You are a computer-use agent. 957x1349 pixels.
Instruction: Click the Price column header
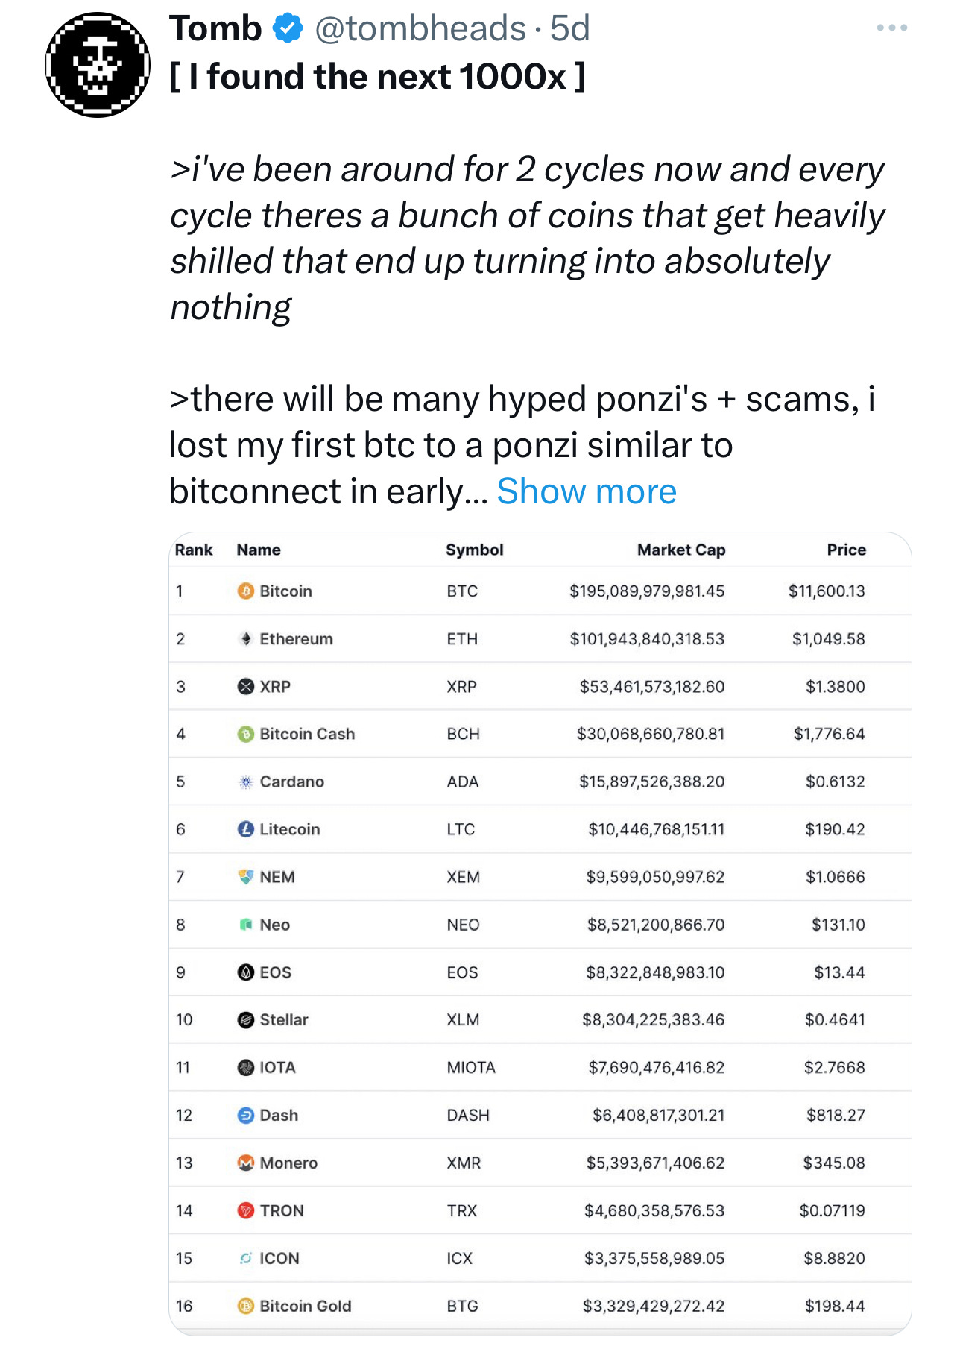(847, 550)
